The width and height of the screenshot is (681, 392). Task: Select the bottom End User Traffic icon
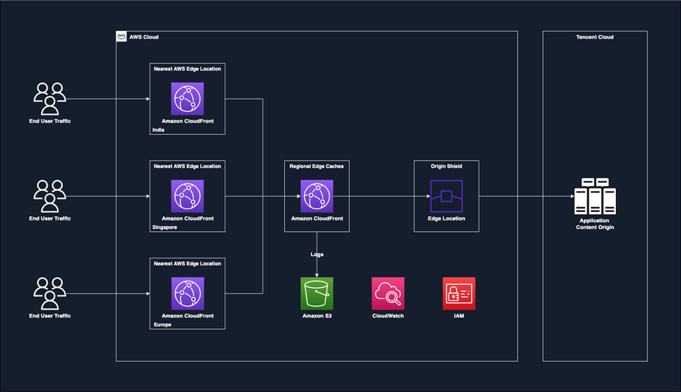click(50, 293)
